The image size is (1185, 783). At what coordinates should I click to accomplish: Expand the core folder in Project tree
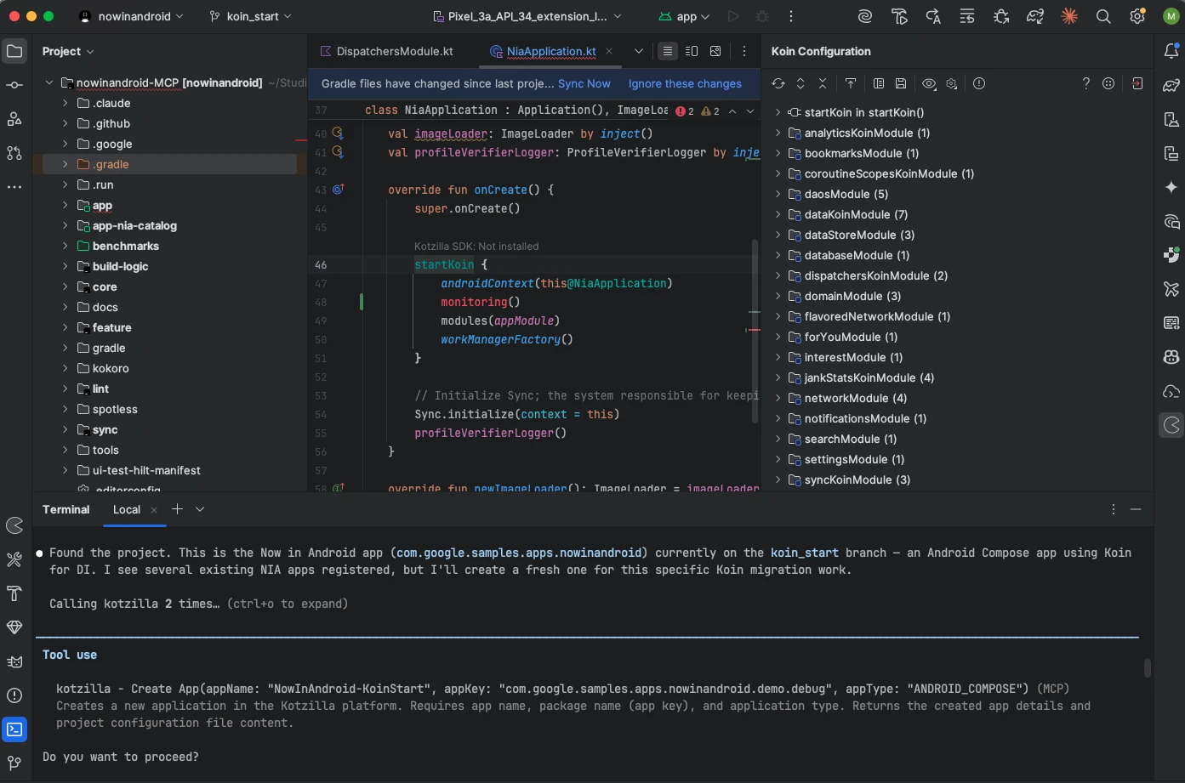tap(66, 287)
